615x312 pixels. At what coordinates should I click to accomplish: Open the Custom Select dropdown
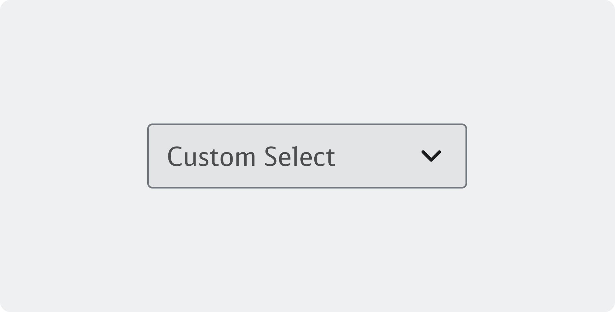point(307,156)
